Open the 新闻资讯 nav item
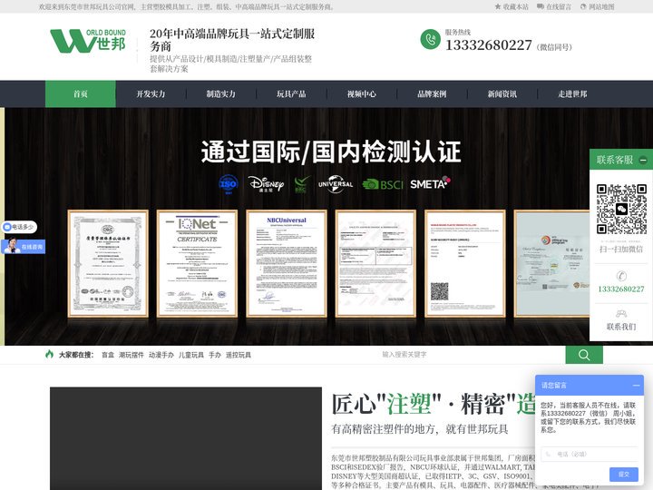The height and width of the screenshot is (490, 653). 502,94
